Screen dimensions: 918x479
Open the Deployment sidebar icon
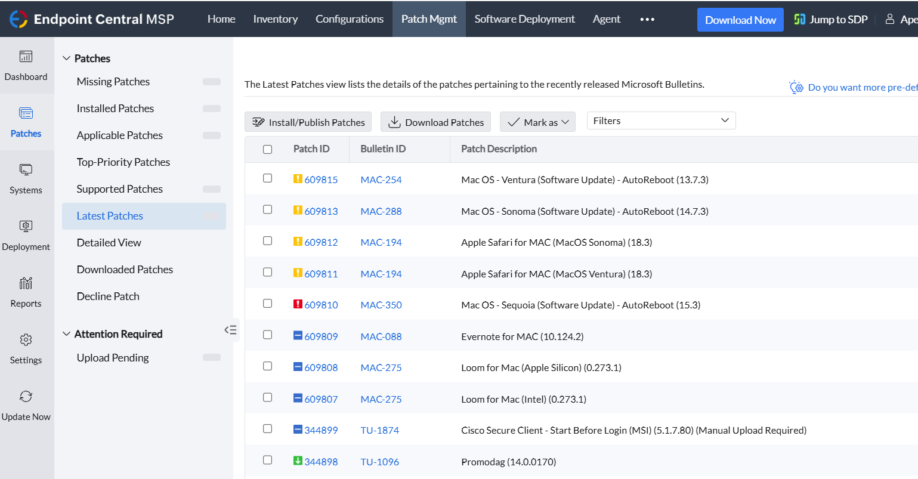pos(26,227)
